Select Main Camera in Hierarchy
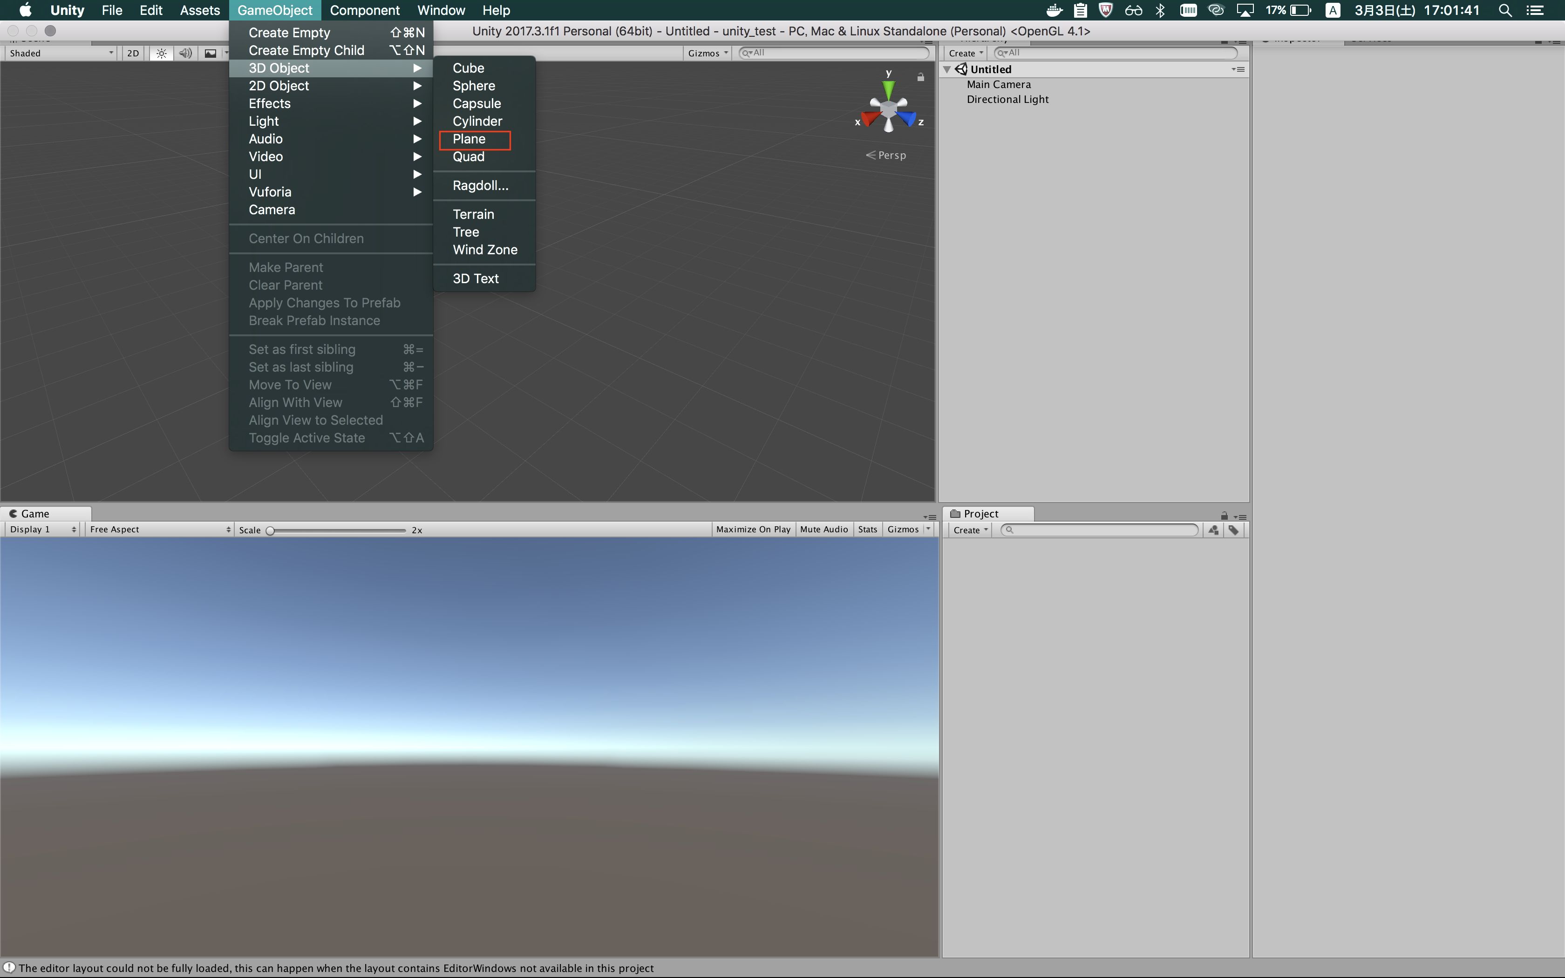The width and height of the screenshot is (1565, 978). (999, 84)
